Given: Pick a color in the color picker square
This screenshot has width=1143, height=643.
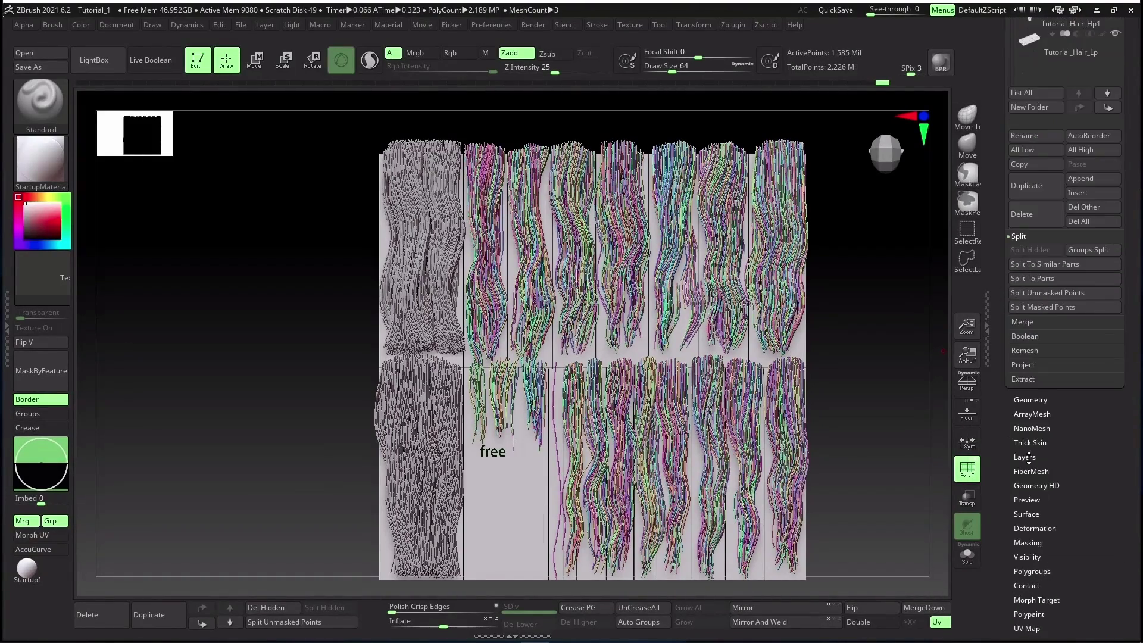Looking at the screenshot, I should [42, 221].
